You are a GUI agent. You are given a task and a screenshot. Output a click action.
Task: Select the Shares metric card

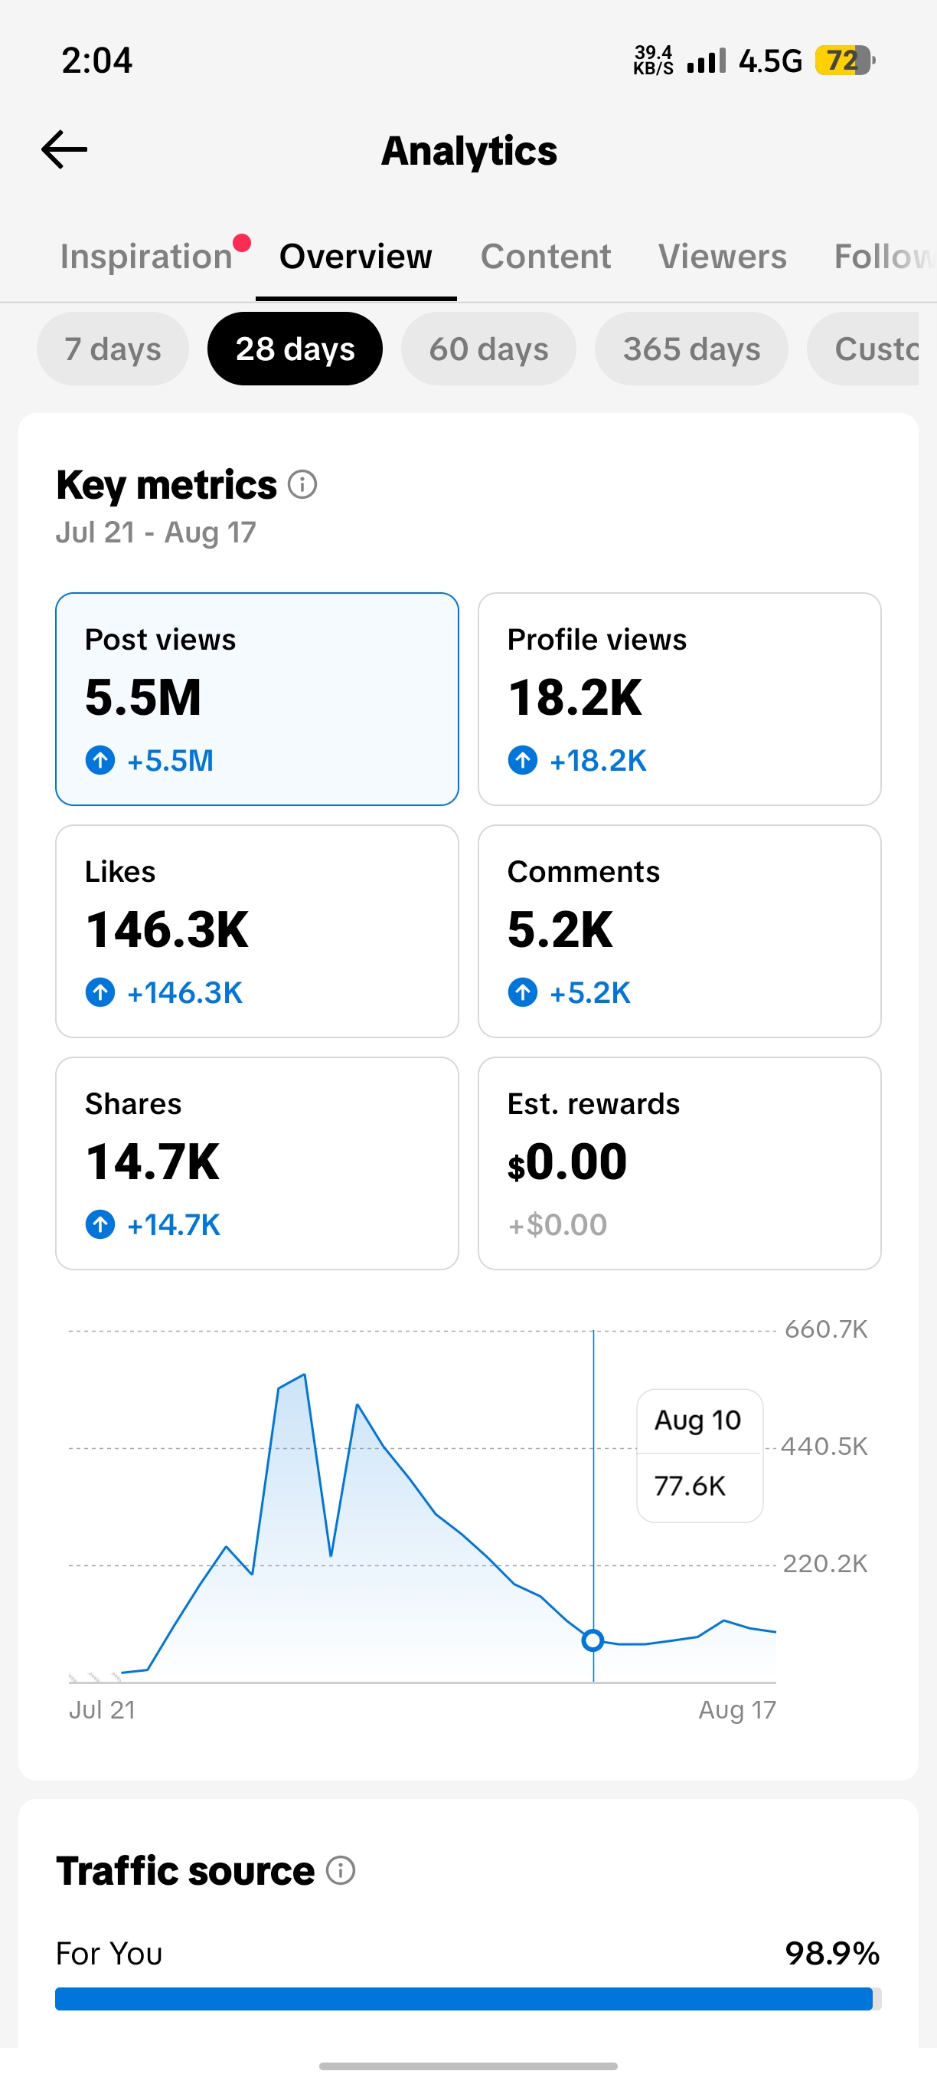(257, 1163)
